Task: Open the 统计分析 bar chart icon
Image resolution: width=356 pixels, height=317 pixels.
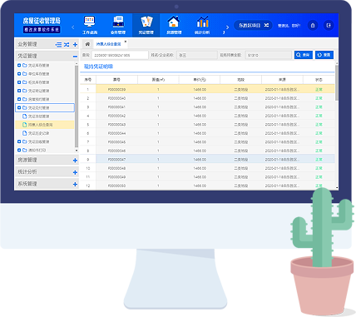Action: [202, 22]
